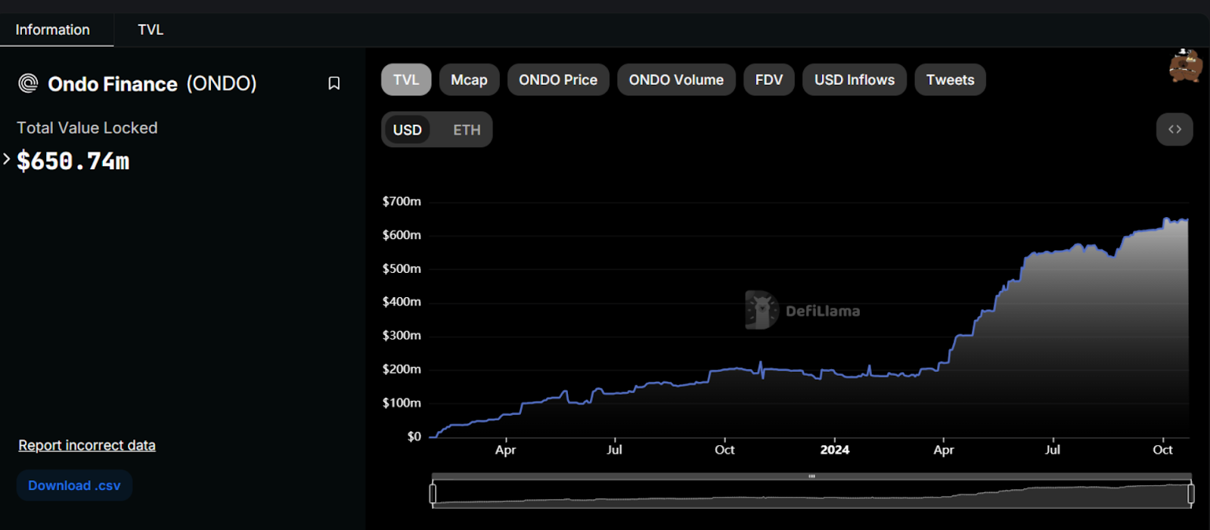Click the $650.74m total value text
Screen dimensions: 1210x530
pos(73,161)
